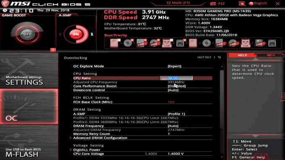The height and width of the screenshot is (160, 285).
Task: Select legacy hard disk boot icon without U badge
Action: point(193,43)
